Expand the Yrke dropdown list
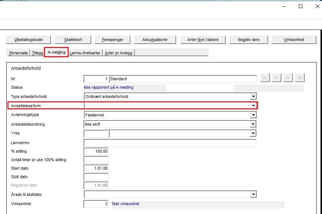Viewport: 322px width, 214px height. tap(253, 133)
